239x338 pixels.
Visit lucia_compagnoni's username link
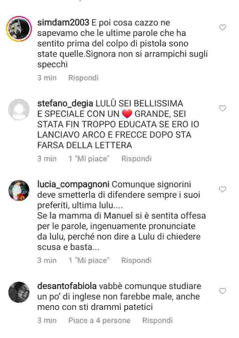tap(73, 185)
